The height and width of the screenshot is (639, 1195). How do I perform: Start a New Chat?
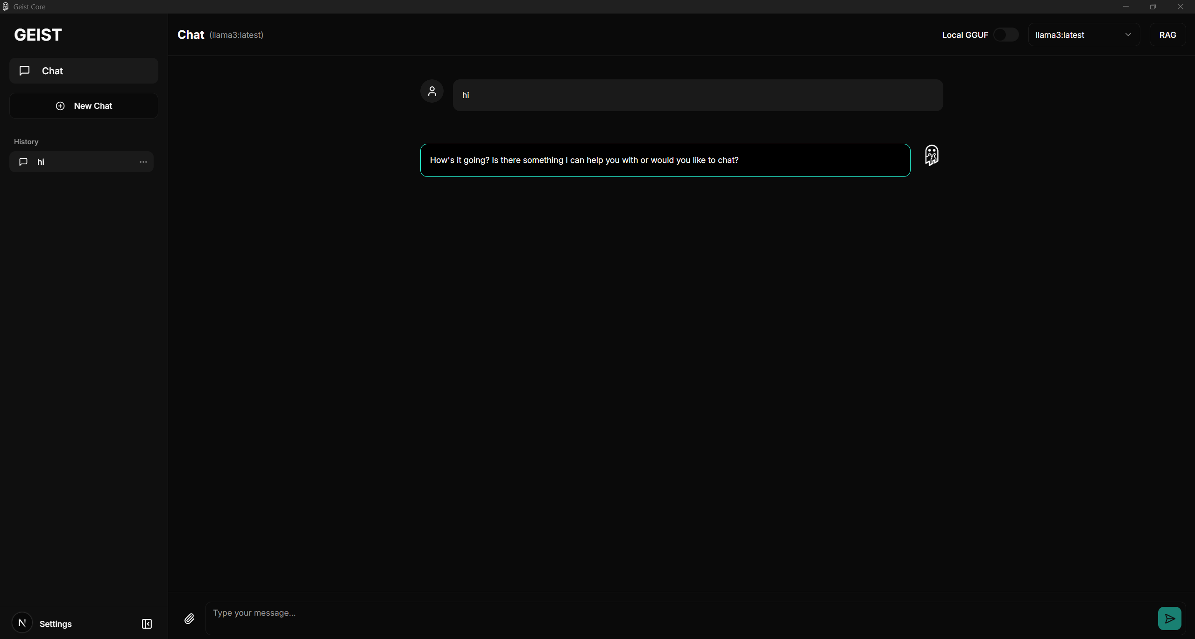point(84,106)
